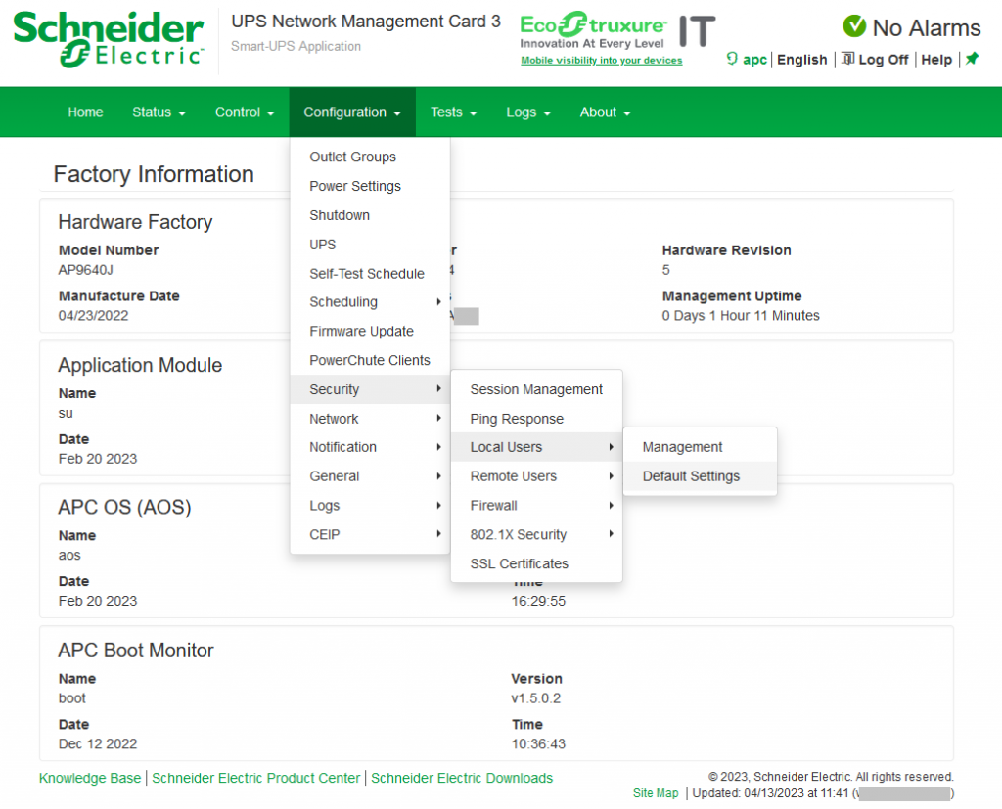
Task: Select Self-Test Schedule menu entry
Action: click(x=370, y=274)
